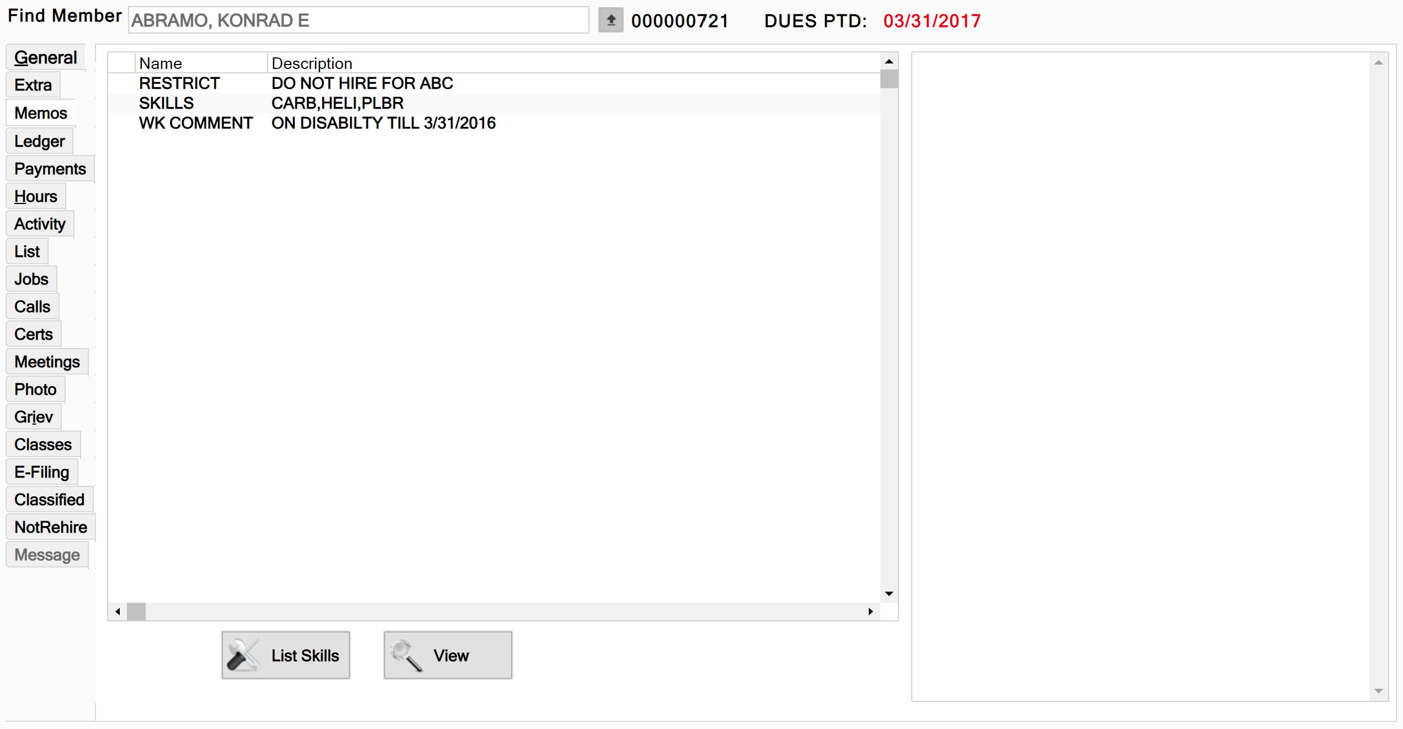Screen dimensions: 1403x729
Task: Click horizontal scroll right arrow
Action: click(870, 611)
